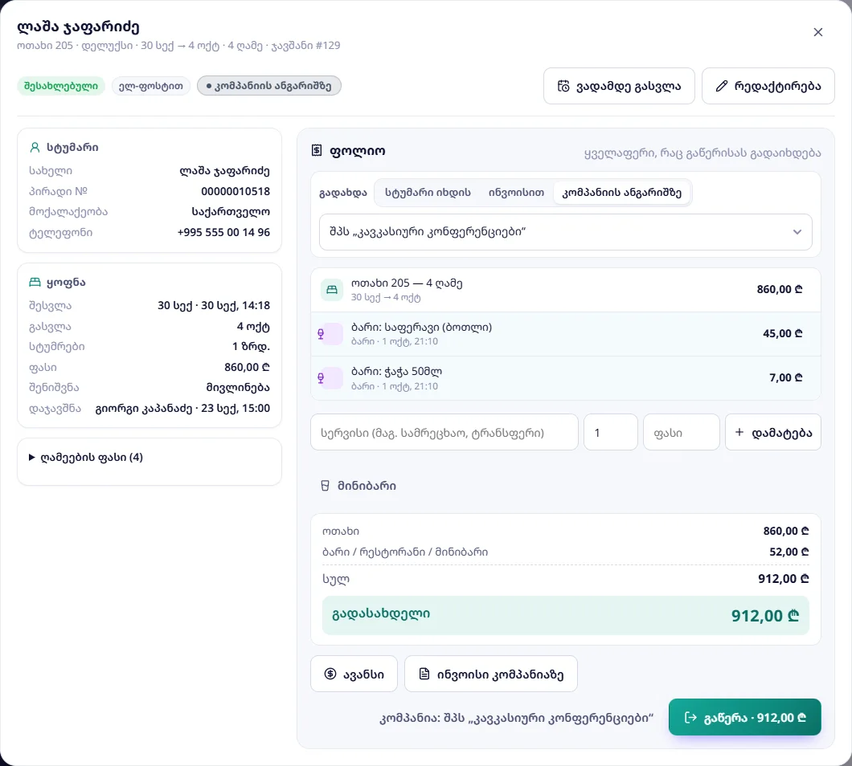Click the folio receipt icon beside ფოლიო
The height and width of the screenshot is (766, 852).
(317, 150)
